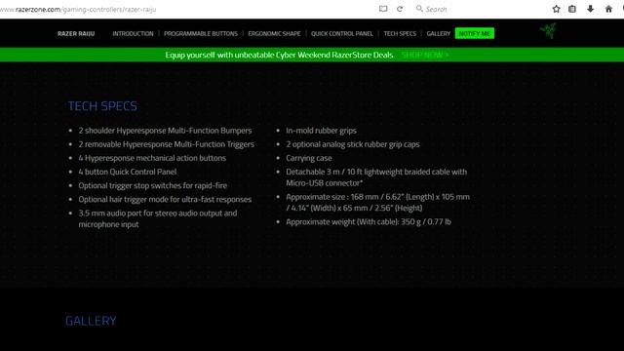Go to QUICK CONTROL PANEL section

pyautogui.click(x=342, y=34)
